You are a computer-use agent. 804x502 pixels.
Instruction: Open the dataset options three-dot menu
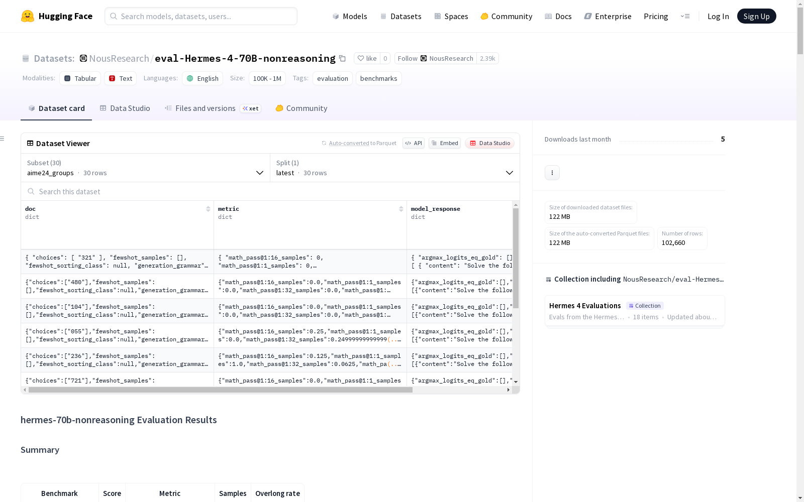552,173
